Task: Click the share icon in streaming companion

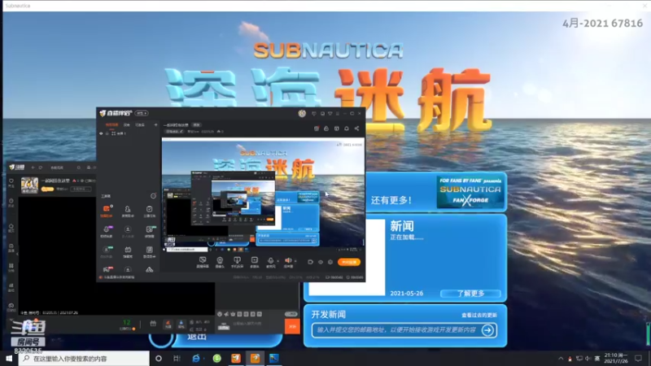Action: click(x=356, y=129)
